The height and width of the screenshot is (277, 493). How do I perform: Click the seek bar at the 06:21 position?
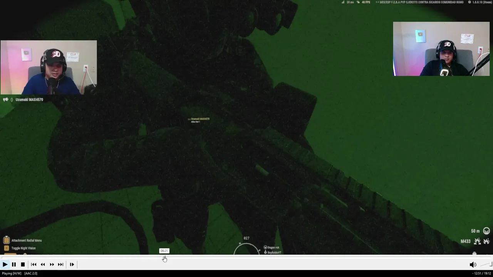pyautogui.click(x=164, y=257)
